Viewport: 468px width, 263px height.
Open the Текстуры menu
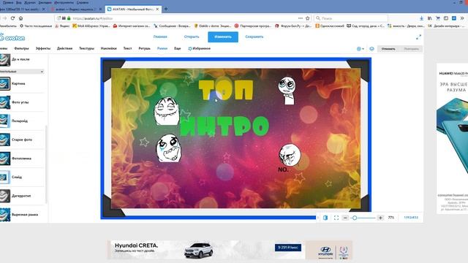point(86,48)
